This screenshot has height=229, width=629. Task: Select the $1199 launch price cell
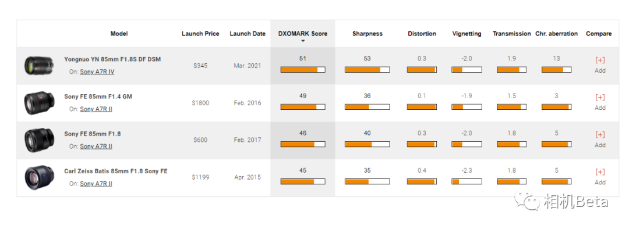200,177
